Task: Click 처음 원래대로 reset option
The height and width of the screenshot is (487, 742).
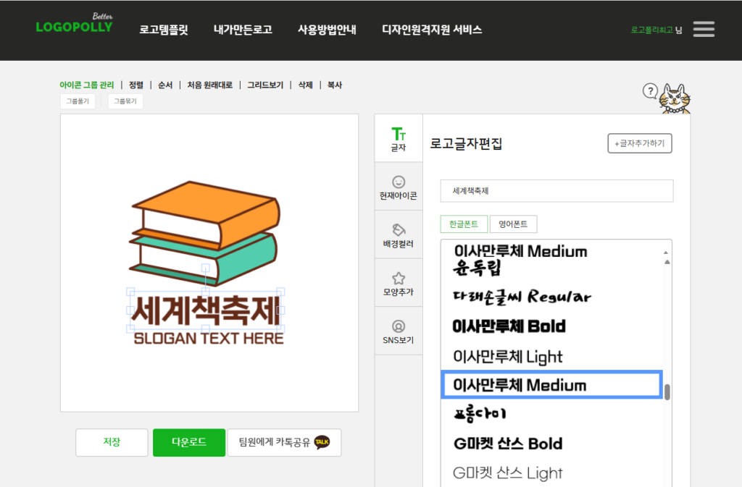Action: pos(209,85)
